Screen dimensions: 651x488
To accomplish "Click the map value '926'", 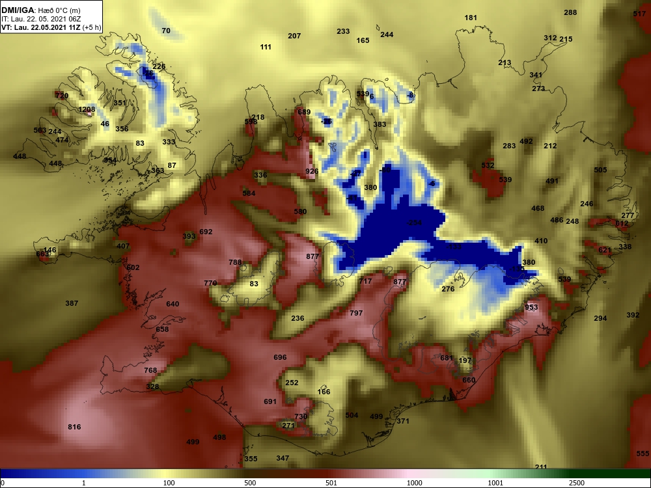I will coord(312,171).
